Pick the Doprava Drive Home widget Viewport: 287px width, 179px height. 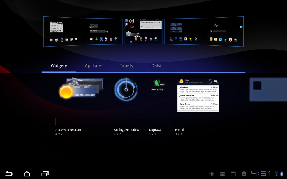(157, 85)
